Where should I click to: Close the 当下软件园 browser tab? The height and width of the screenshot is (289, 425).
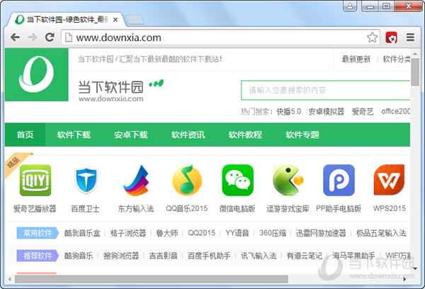point(115,20)
